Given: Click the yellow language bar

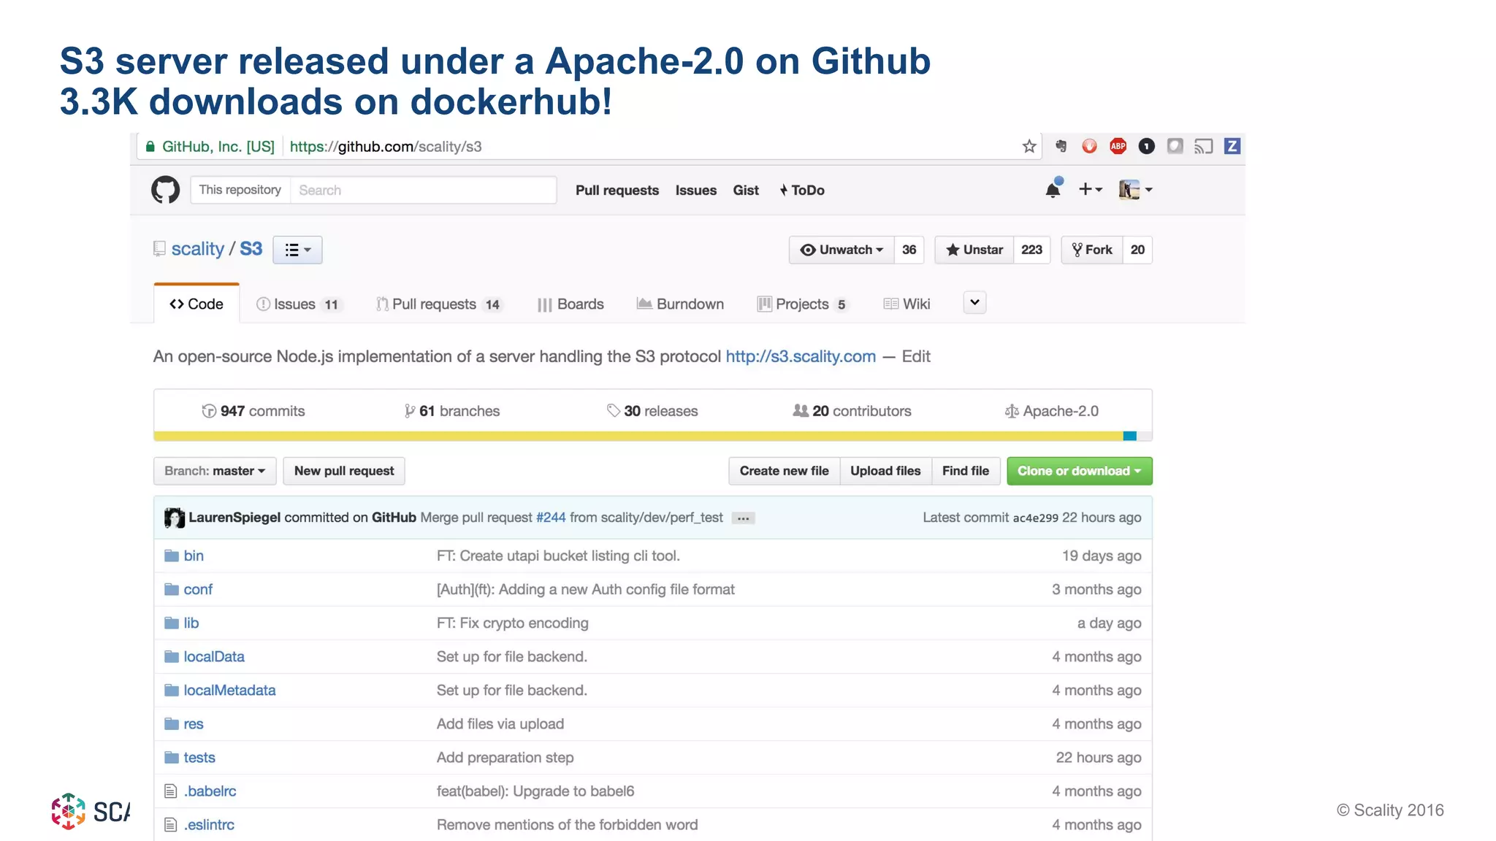Looking at the screenshot, I should click(x=638, y=436).
